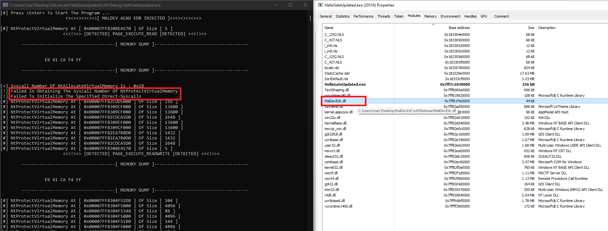608x231 pixels.
Task: Select the MalDevEdr.dll module row
Action: coord(465,101)
